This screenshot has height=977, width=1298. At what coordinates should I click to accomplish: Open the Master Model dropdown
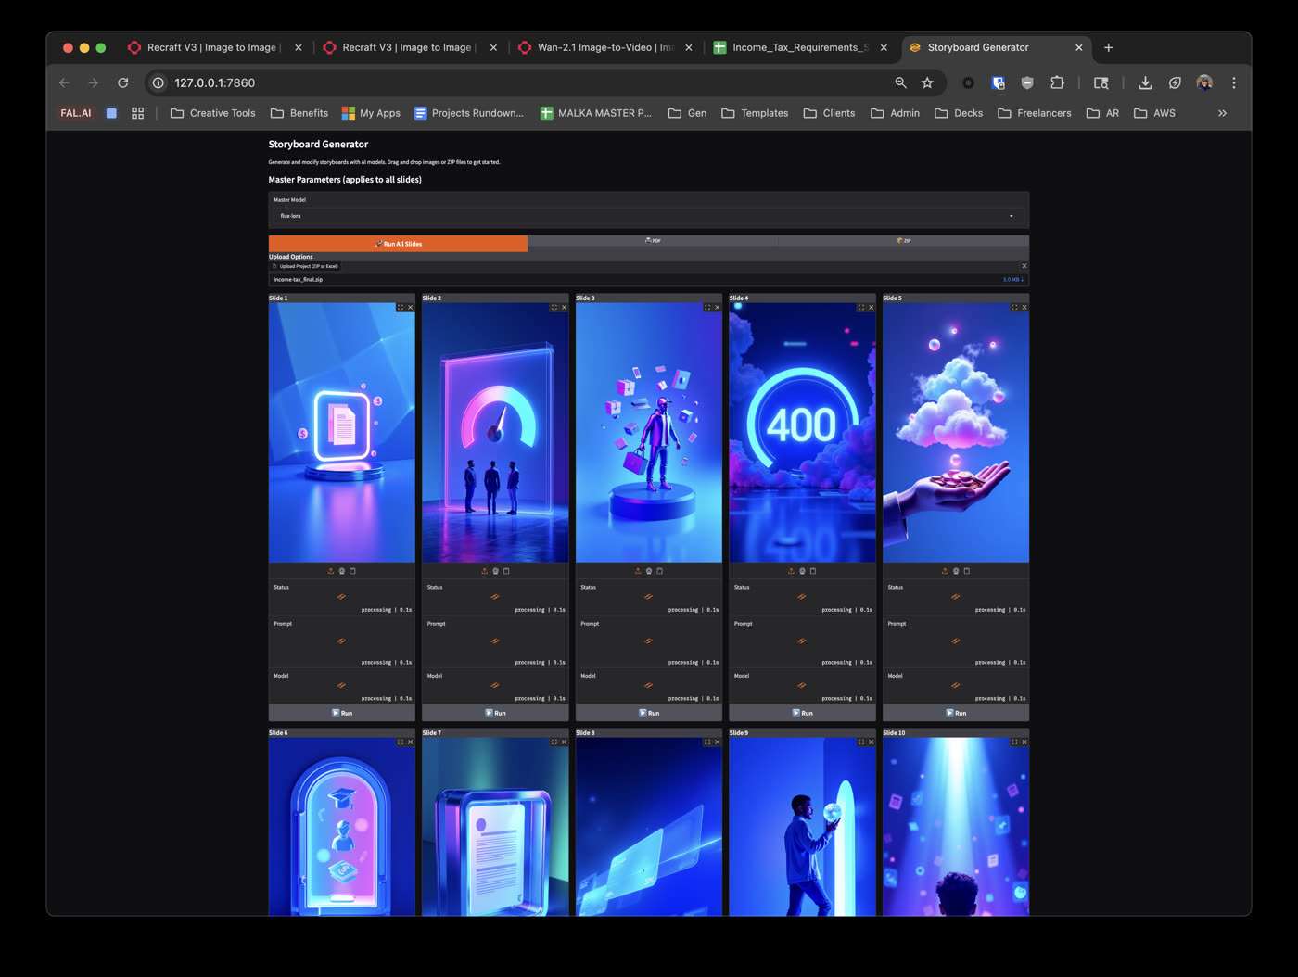tap(648, 216)
